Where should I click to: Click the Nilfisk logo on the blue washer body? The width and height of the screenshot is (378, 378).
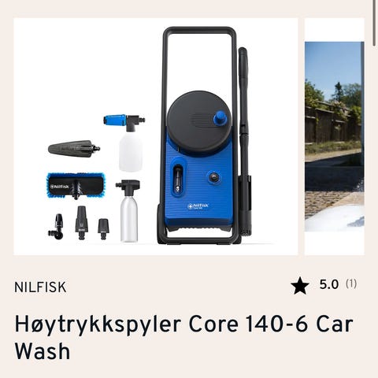[198, 206]
